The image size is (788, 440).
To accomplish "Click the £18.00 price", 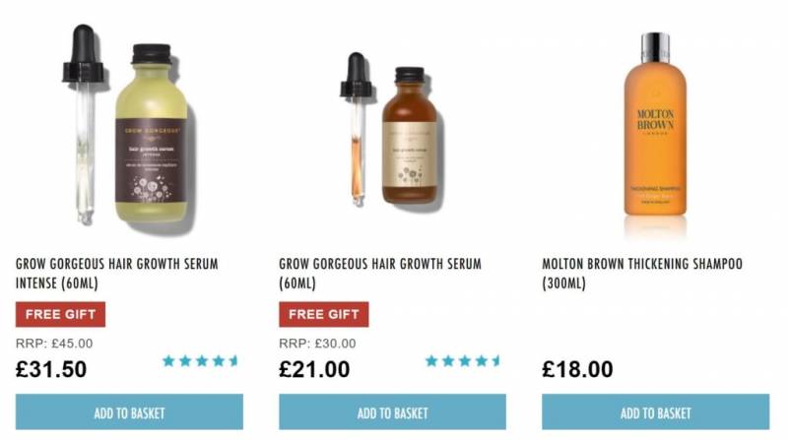I will [x=577, y=369].
